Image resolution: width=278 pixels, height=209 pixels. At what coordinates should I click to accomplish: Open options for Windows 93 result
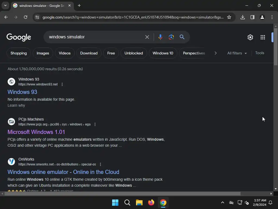coord(62,84)
